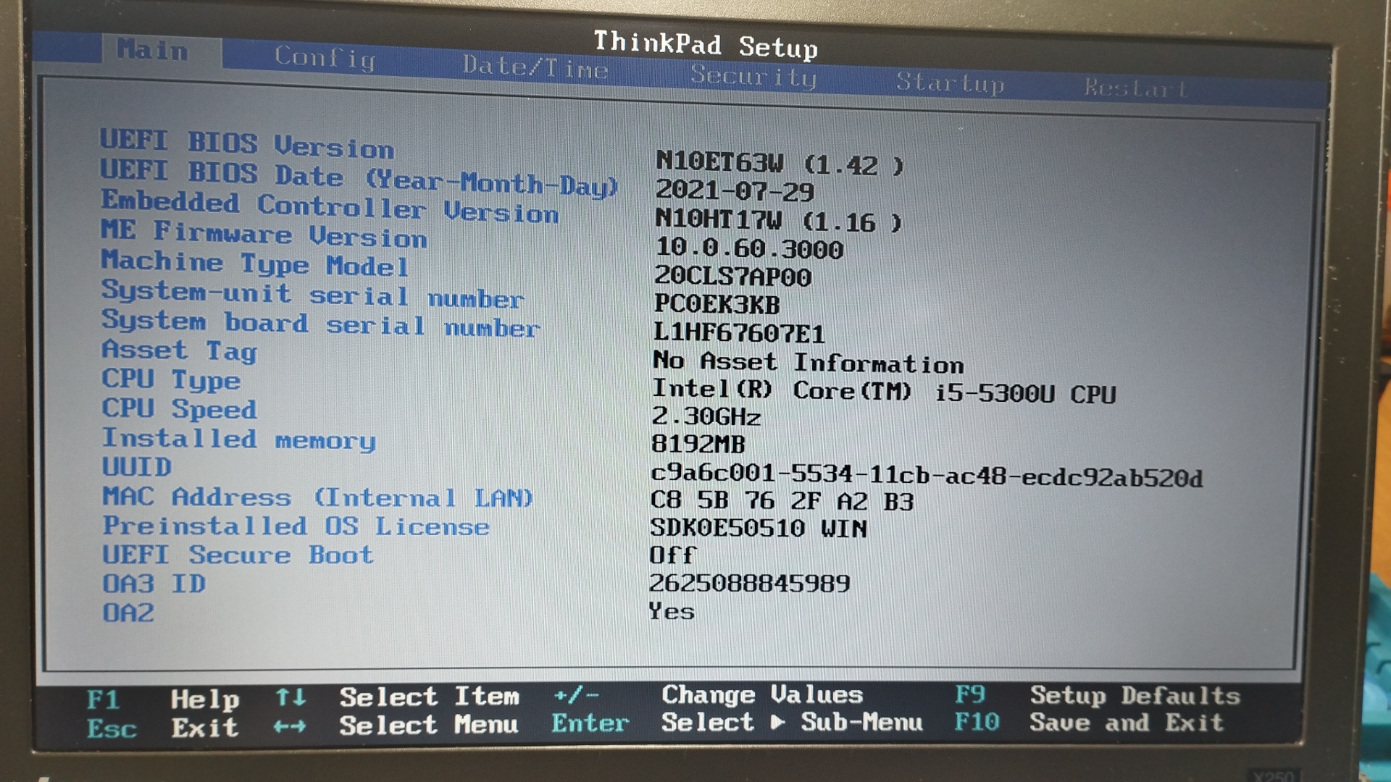Select the UEFI Secure Boot Off value

[x=672, y=555]
